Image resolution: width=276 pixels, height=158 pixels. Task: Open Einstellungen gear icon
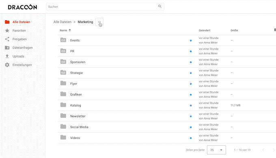click(x=7, y=65)
